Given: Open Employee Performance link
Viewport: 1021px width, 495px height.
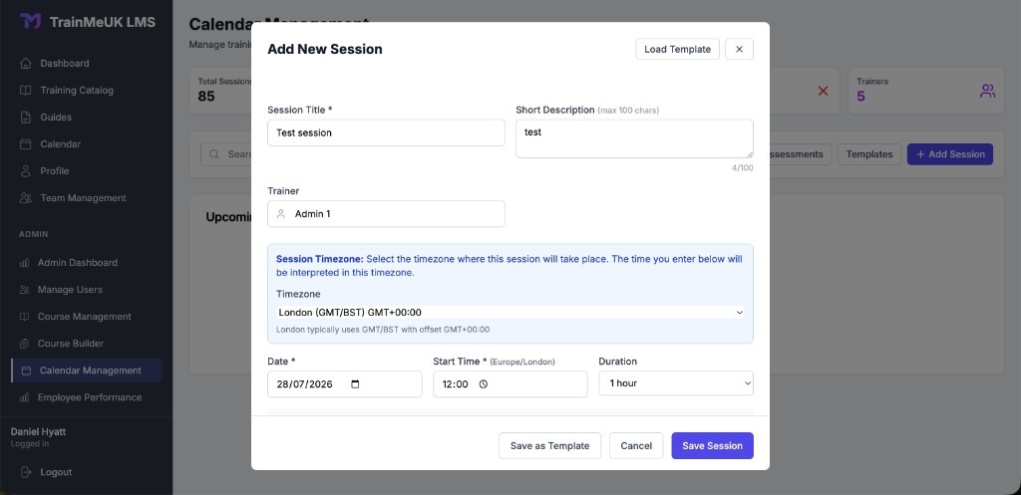Looking at the screenshot, I should point(89,396).
